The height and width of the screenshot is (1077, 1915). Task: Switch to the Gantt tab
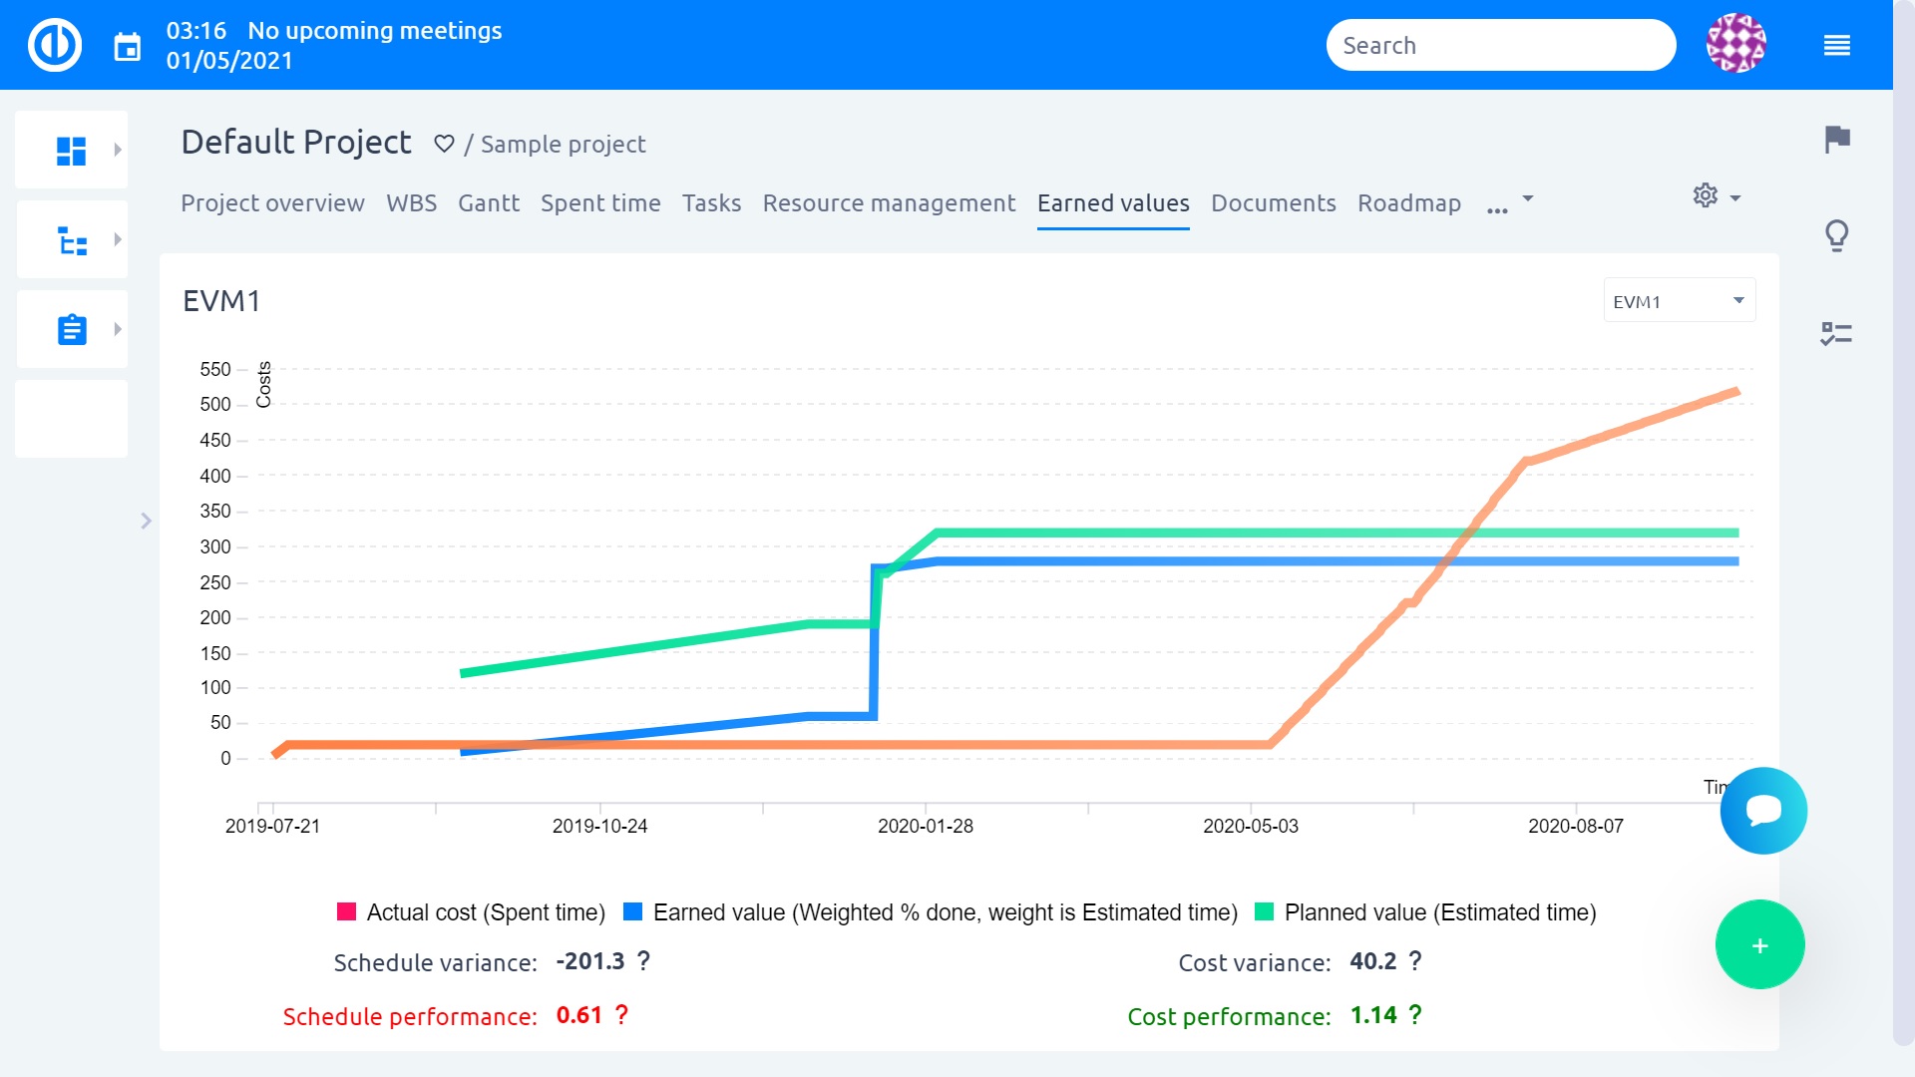[x=488, y=202]
